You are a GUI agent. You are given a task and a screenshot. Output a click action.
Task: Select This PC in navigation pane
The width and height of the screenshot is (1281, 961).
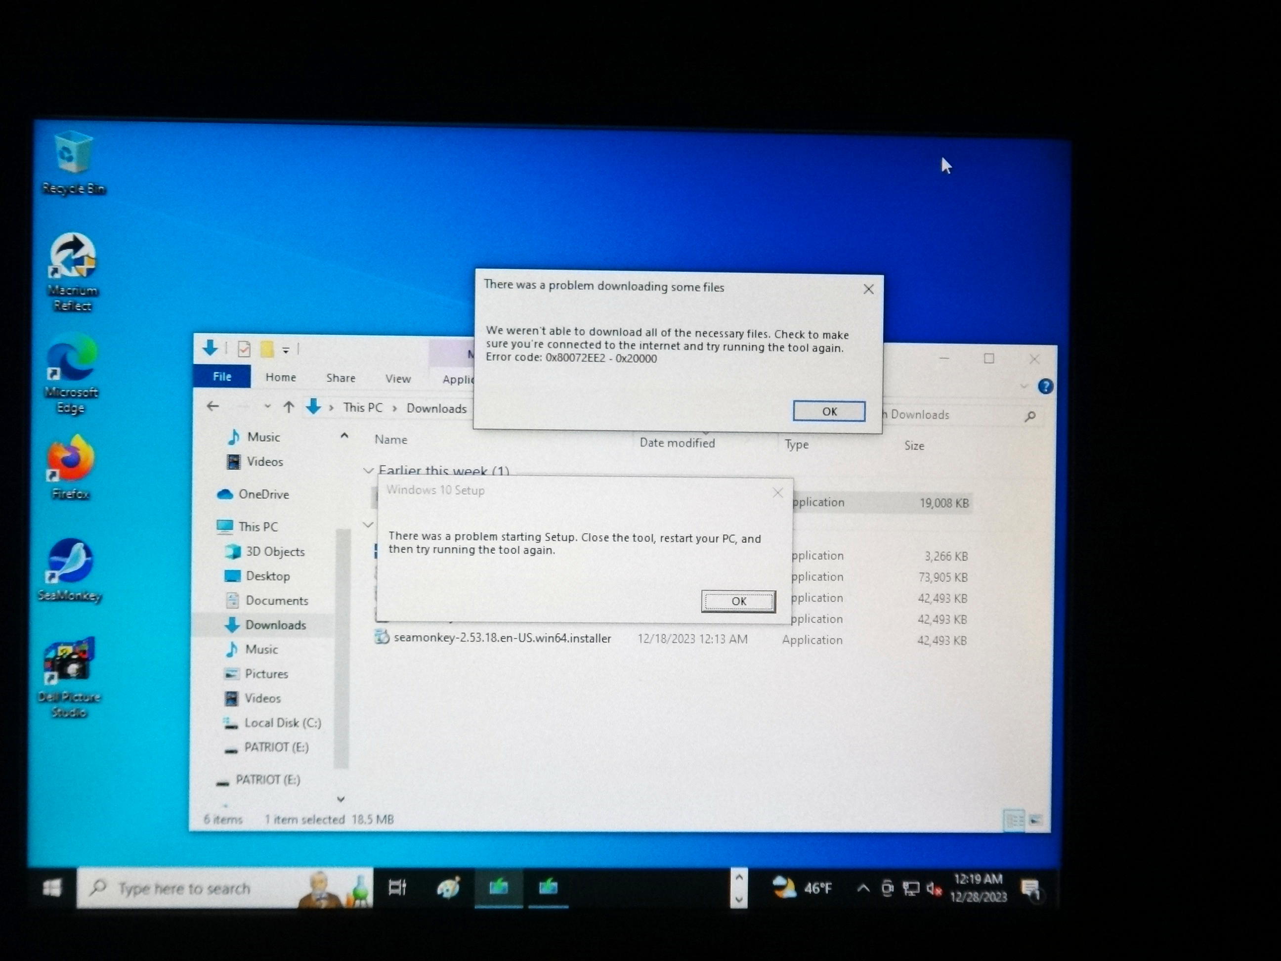tap(247, 526)
